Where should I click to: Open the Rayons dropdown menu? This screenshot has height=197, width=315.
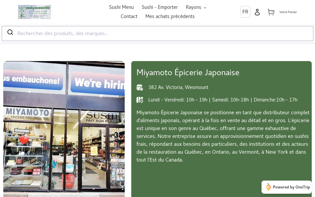tap(194, 7)
